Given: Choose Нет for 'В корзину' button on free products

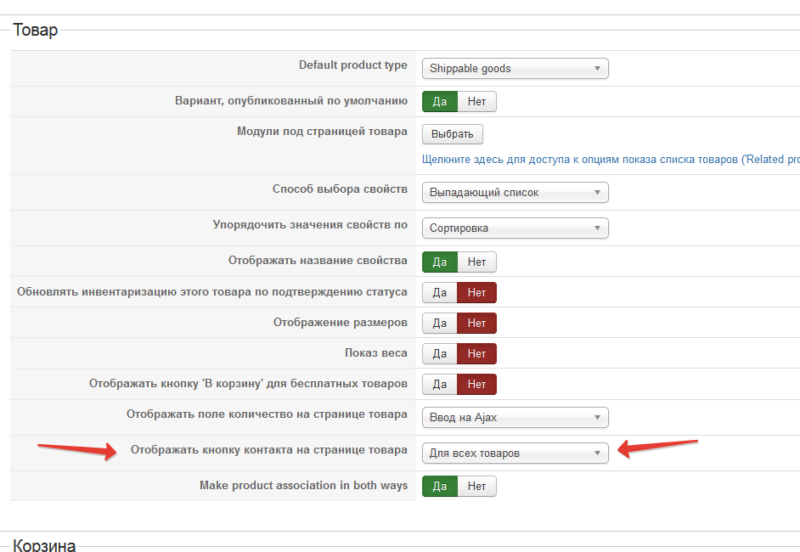Looking at the screenshot, I should 476,384.
